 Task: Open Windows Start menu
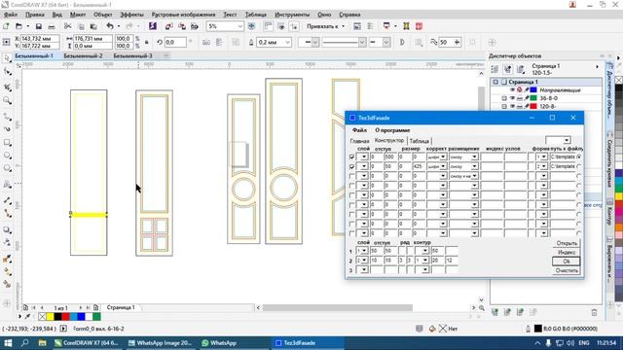coord(8,343)
